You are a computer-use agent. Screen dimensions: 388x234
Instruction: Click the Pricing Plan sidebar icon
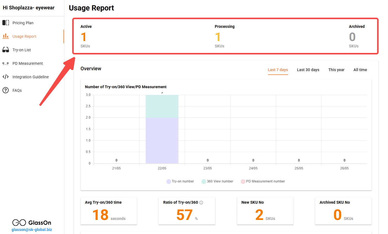coord(6,23)
